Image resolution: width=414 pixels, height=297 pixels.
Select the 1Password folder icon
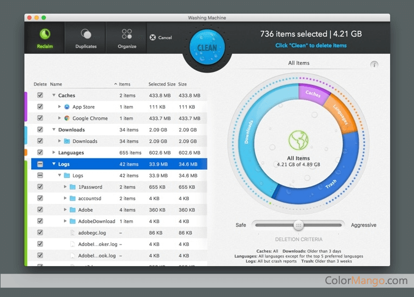coord(73,187)
